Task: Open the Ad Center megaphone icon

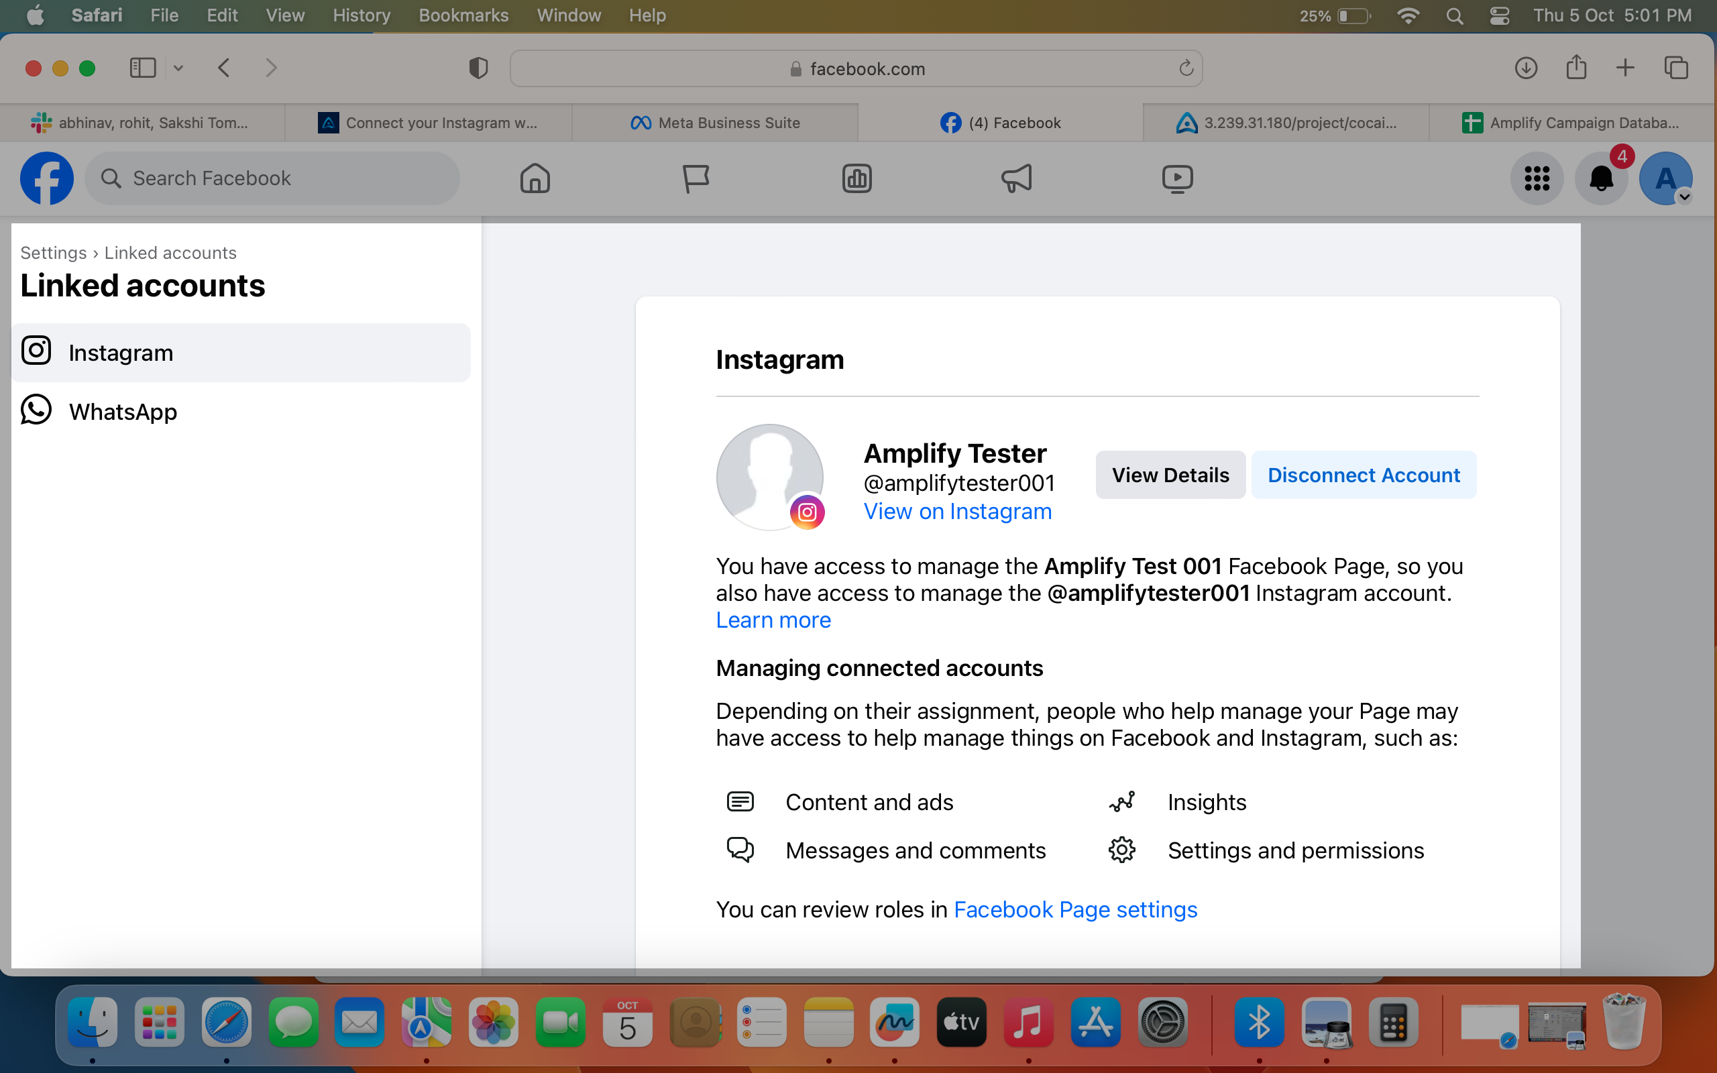Action: (x=1017, y=178)
